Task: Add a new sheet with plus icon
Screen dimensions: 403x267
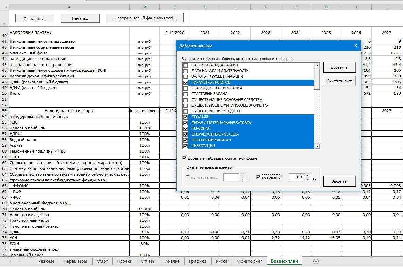Action: (x=316, y=261)
